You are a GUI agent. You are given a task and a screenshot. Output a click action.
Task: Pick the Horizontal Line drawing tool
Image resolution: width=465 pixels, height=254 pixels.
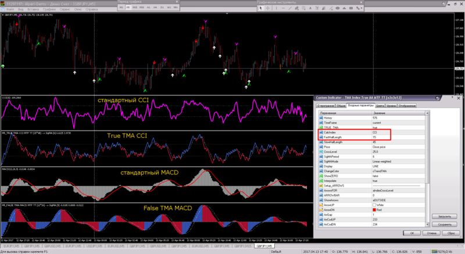[x=282, y=8]
